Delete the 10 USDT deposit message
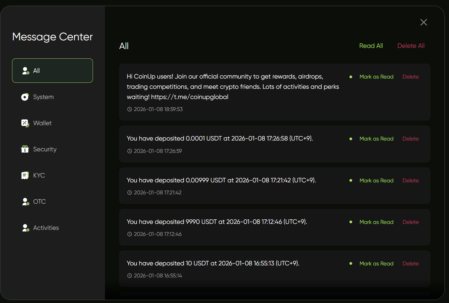The width and height of the screenshot is (449, 303). 411,264
